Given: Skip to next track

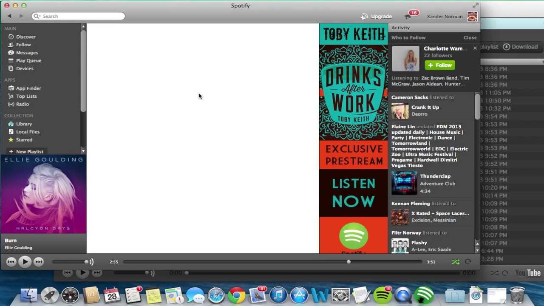Looking at the screenshot, I should (x=39, y=262).
